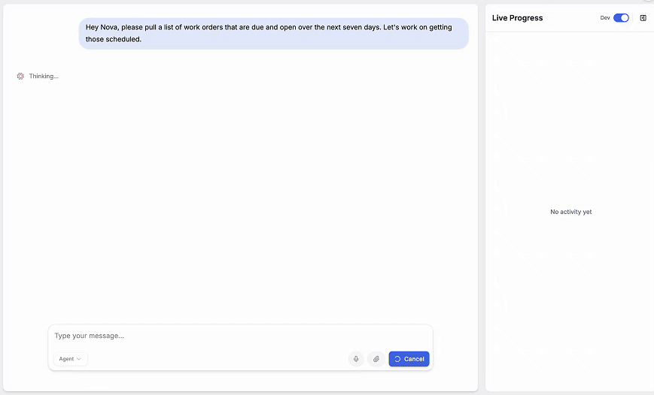Toggle the Dev mode switch off
The width and height of the screenshot is (654, 395).
621,18
